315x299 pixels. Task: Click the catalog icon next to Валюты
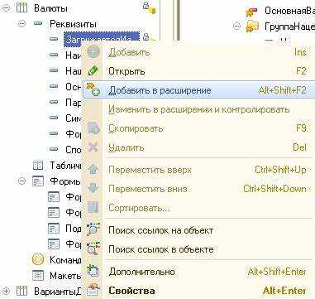[21, 8]
